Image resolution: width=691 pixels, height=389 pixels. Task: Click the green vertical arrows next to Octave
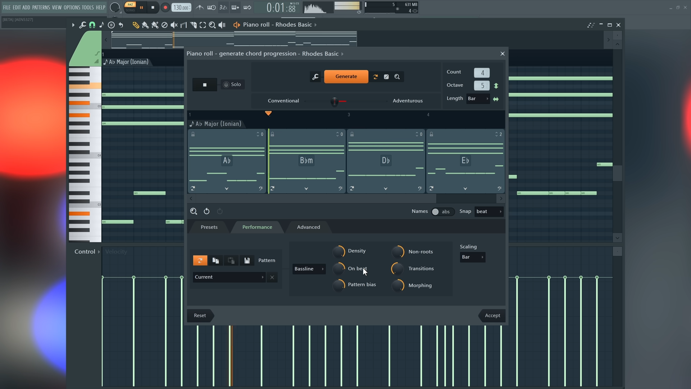tap(496, 86)
